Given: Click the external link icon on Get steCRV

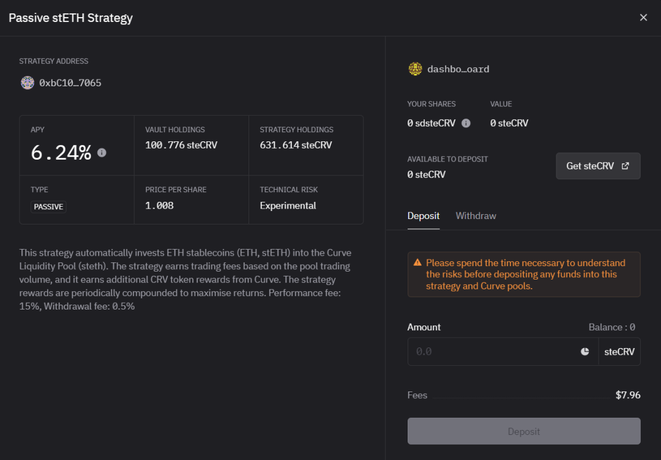Looking at the screenshot, I should (625, 166).
